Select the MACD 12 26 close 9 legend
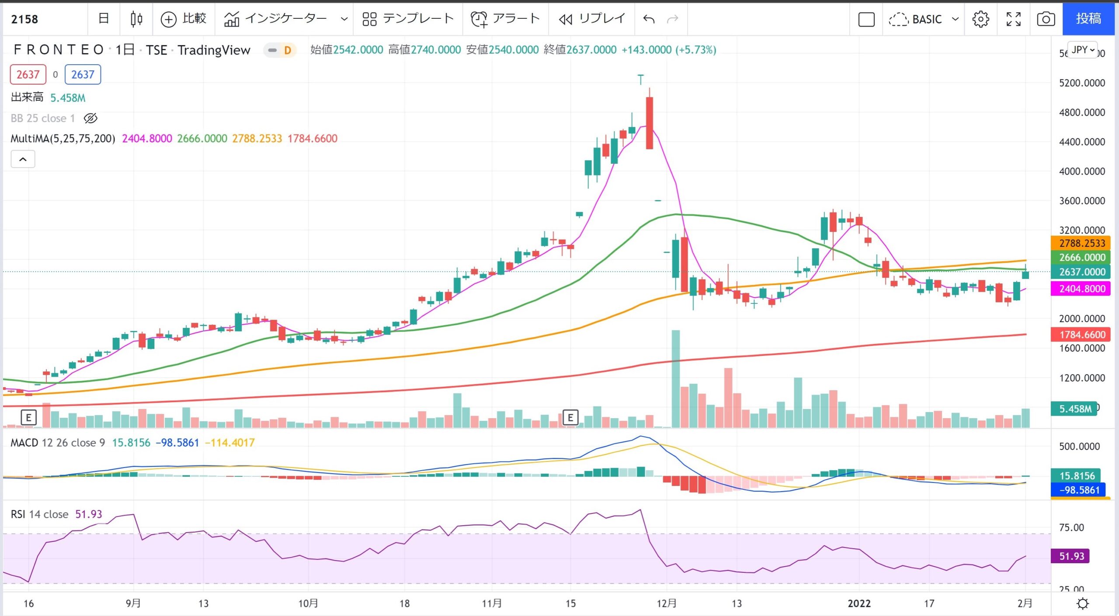 [x=58, y=443]
